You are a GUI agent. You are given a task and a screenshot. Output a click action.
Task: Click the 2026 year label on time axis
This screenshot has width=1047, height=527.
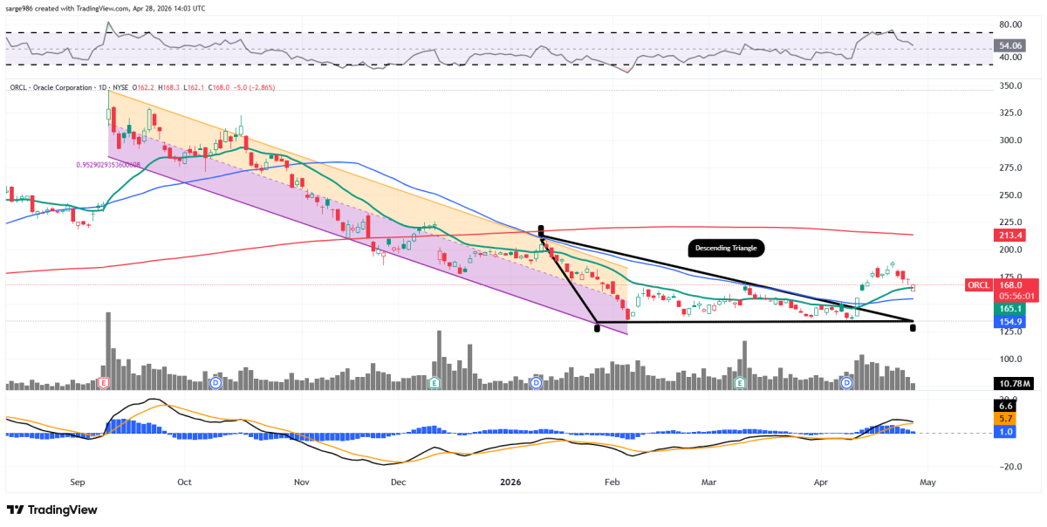(511, 481)
